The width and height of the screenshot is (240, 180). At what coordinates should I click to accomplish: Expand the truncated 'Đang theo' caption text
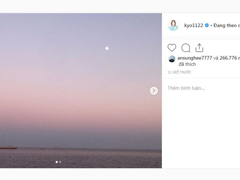(227, 26)
